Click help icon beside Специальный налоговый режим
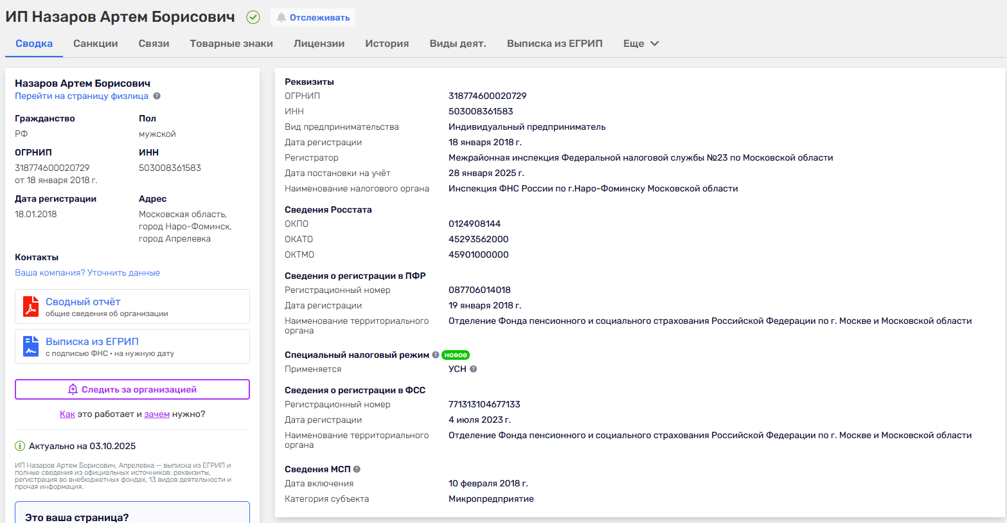 (x=436, y=355)
